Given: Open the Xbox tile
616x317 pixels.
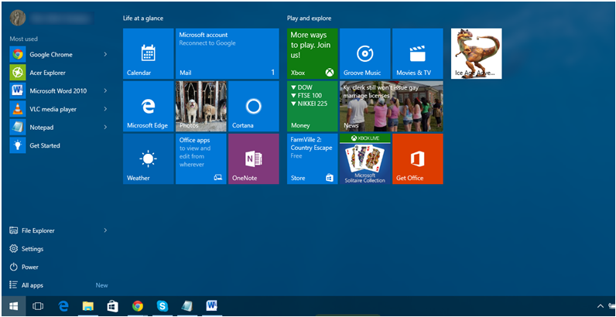Looking at the screenshot, I should [313, 53].
